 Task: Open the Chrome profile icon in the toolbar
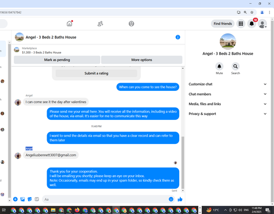[262, 13]
